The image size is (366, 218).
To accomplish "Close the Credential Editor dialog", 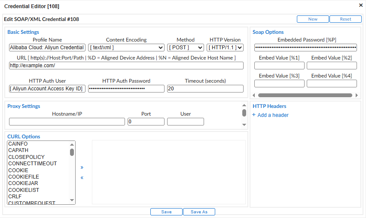I will pos(361,5).
